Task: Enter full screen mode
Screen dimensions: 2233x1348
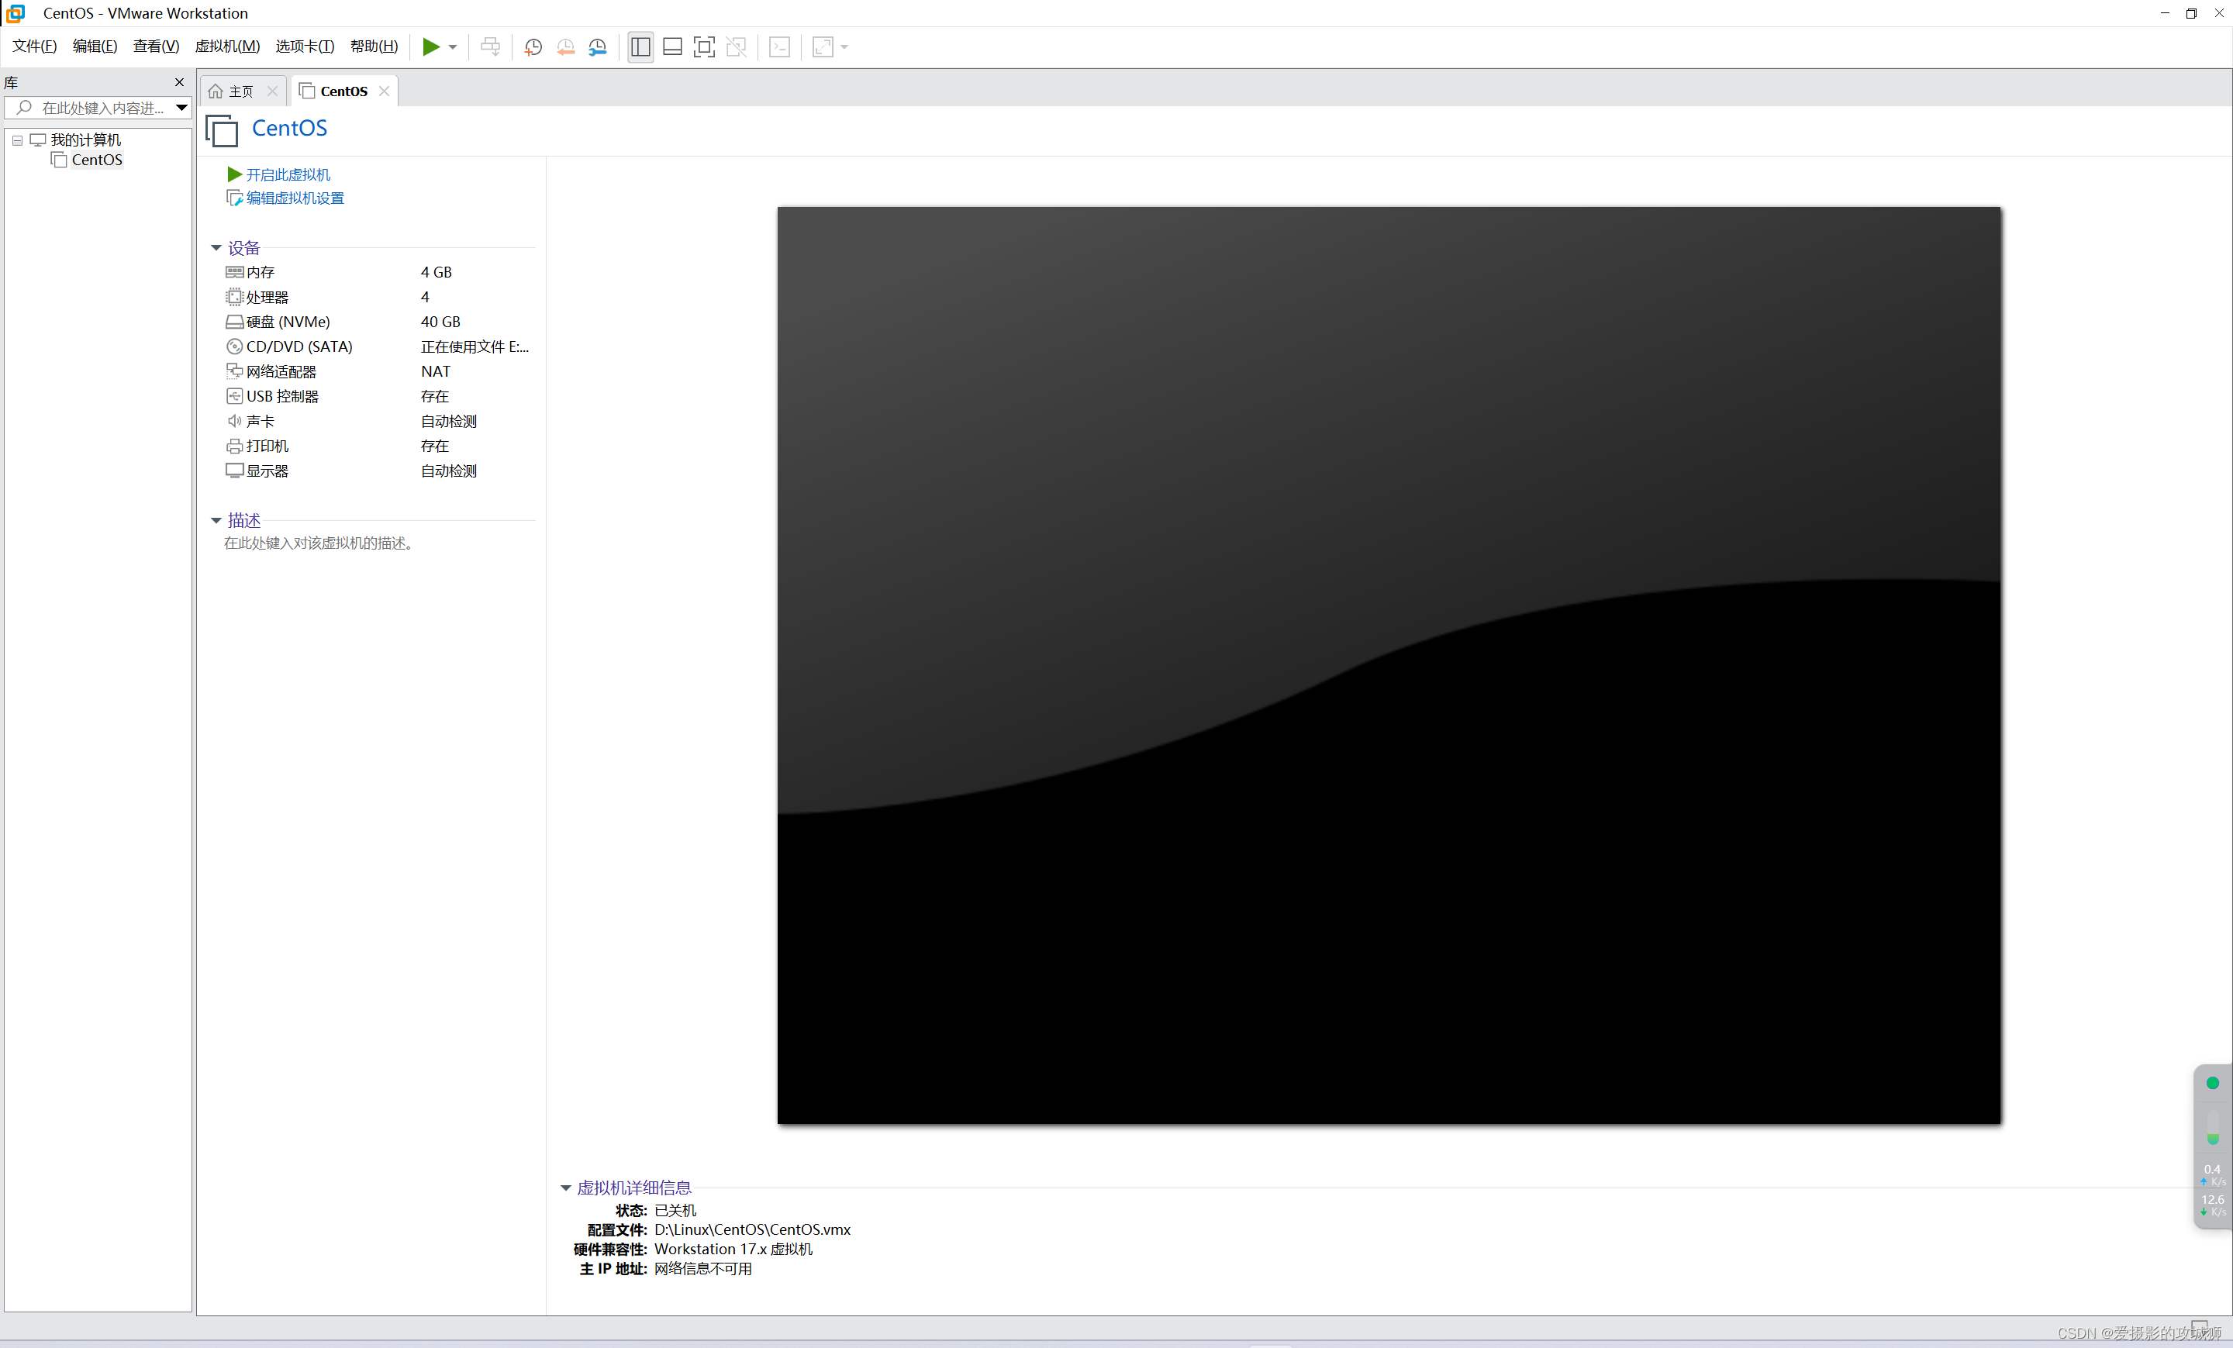Action: click(703, 47)
